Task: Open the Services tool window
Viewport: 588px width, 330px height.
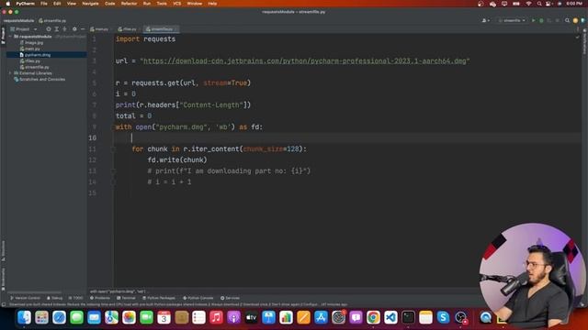Action: tap(230, 298)
